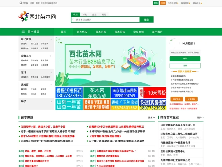Open 苗木求购 in the navigation bar
222x167 pixels.
click(x=101, y=32)
